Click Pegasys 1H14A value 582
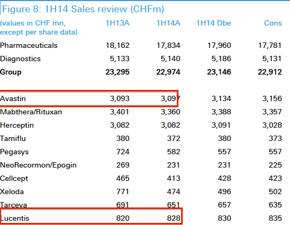Screen dimensions: 290x225 (x=174, y=152)
